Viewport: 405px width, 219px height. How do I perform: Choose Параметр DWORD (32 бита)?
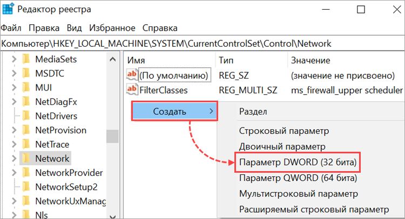click(x=298, y=162)
